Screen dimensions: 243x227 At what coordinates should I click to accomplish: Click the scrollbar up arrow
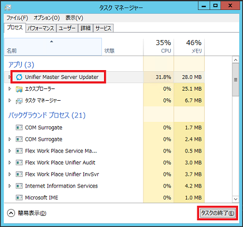click(x=236, y=60)
